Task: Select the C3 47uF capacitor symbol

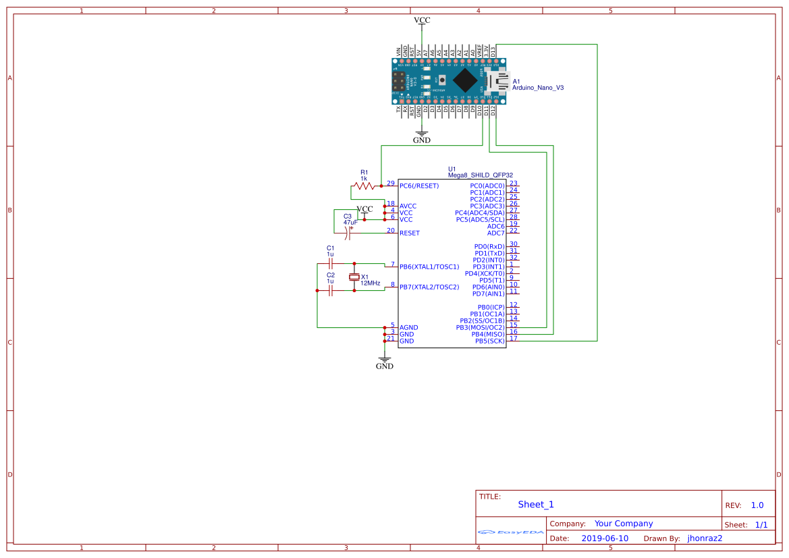Action: (x=349, y=233)
